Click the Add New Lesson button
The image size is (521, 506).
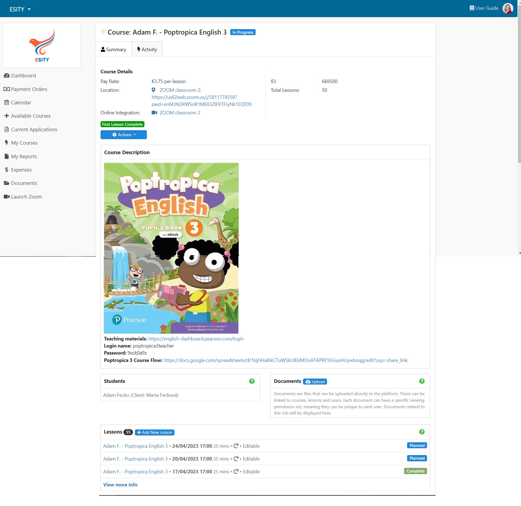155,432
